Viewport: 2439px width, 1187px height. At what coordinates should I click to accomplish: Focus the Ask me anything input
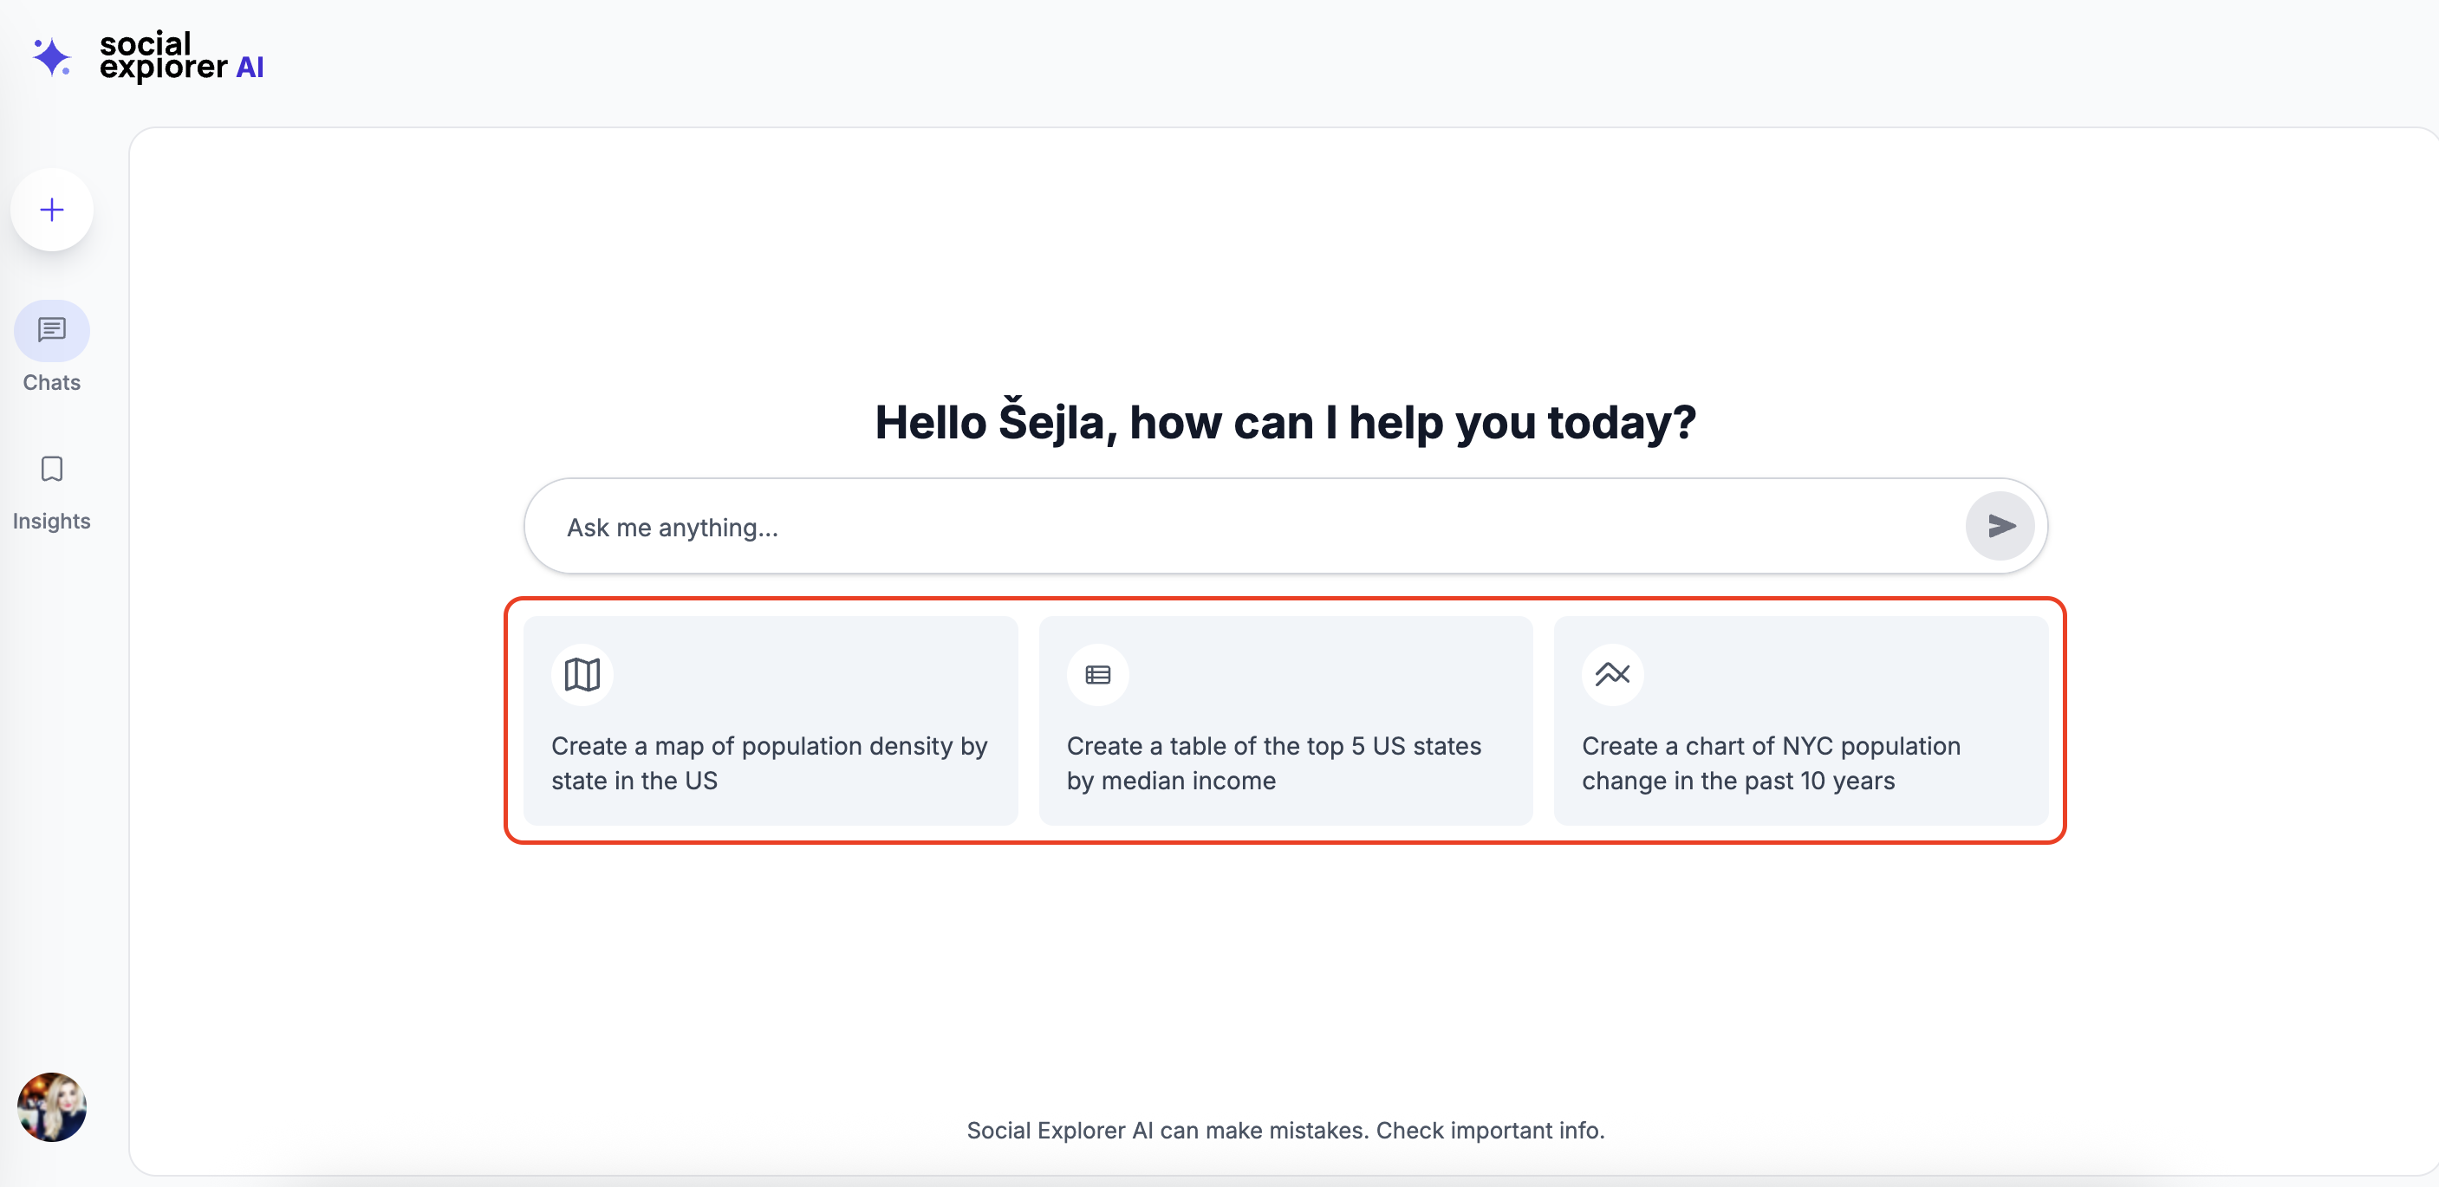pos(1231,528)
